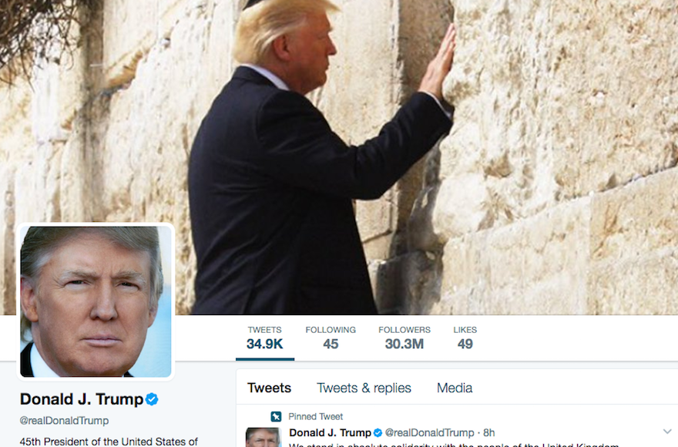The height and width of the screenshot is (447, 678).
Task: Open the large profile avatar photo
Action: [96, 301]
